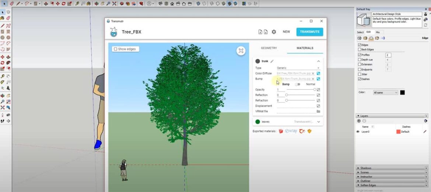The width and height of the screenshot is (431, 192).
Task: Pick the Eraser tool in top toolbar
Action: [11, 4]
